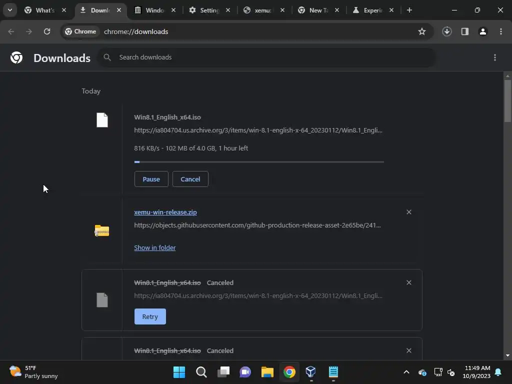Open a new tab with plus button
The height and width of the screenshot is (384, 512).
(x=409, y=10)
